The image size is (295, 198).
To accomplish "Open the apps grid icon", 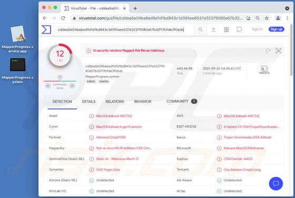I will tap(227, 29).
